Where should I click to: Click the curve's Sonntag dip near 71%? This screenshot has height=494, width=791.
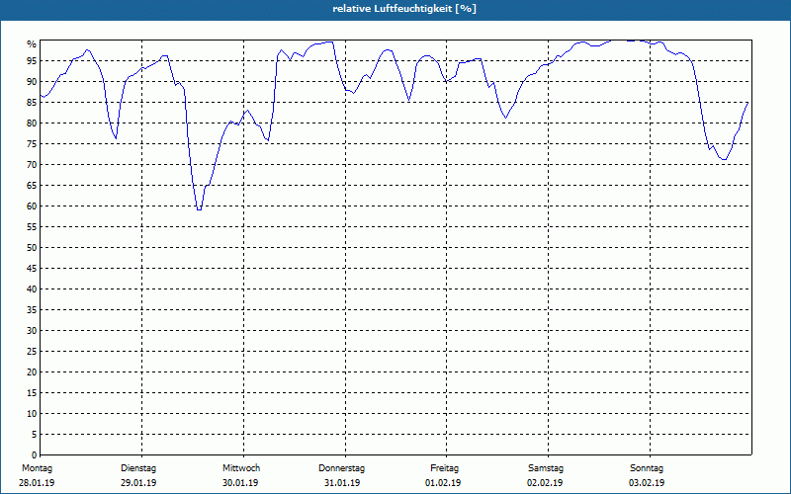point(725,159)
